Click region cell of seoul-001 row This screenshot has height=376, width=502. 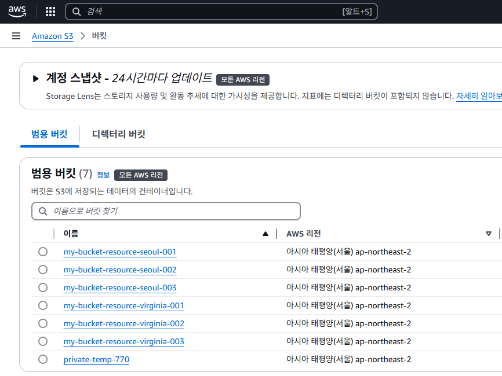(348, 252)
